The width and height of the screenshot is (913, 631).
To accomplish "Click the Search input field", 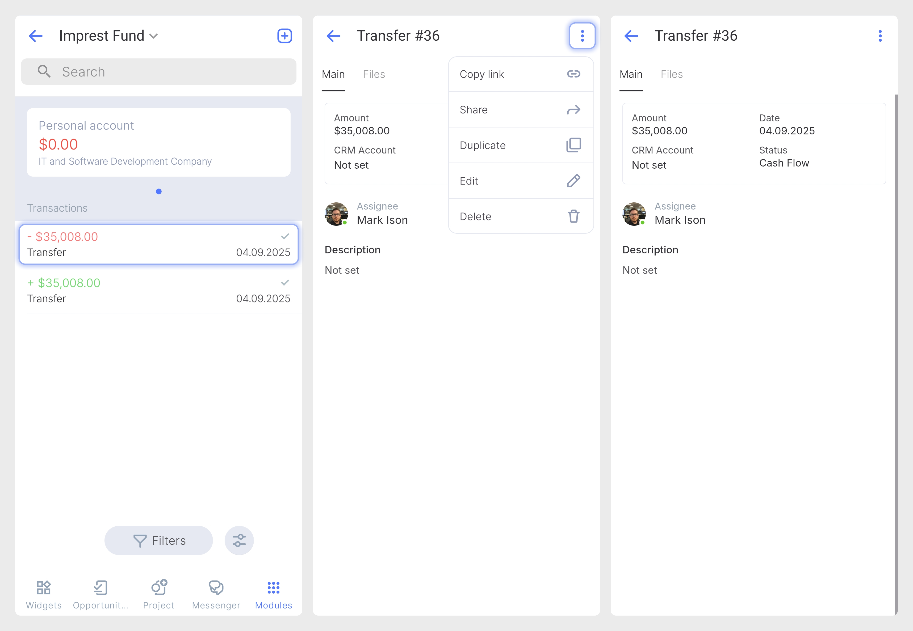I will pos(158,71).
